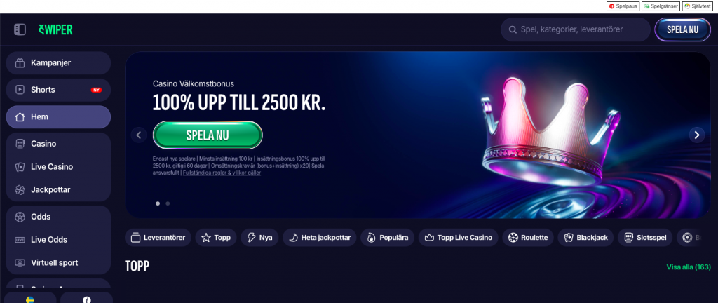718x303 pixels.
Task: Click the green SPELA NU banner button
Action: tap(208, 135)
